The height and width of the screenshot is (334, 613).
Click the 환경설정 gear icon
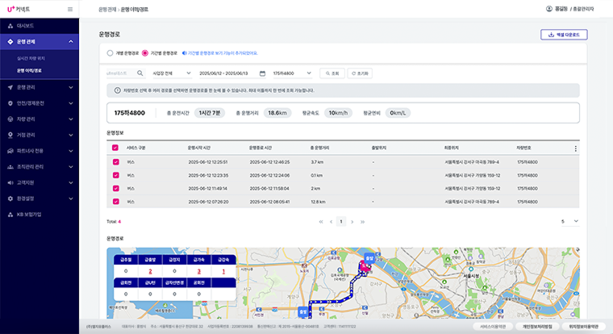(x=10, y=198)
